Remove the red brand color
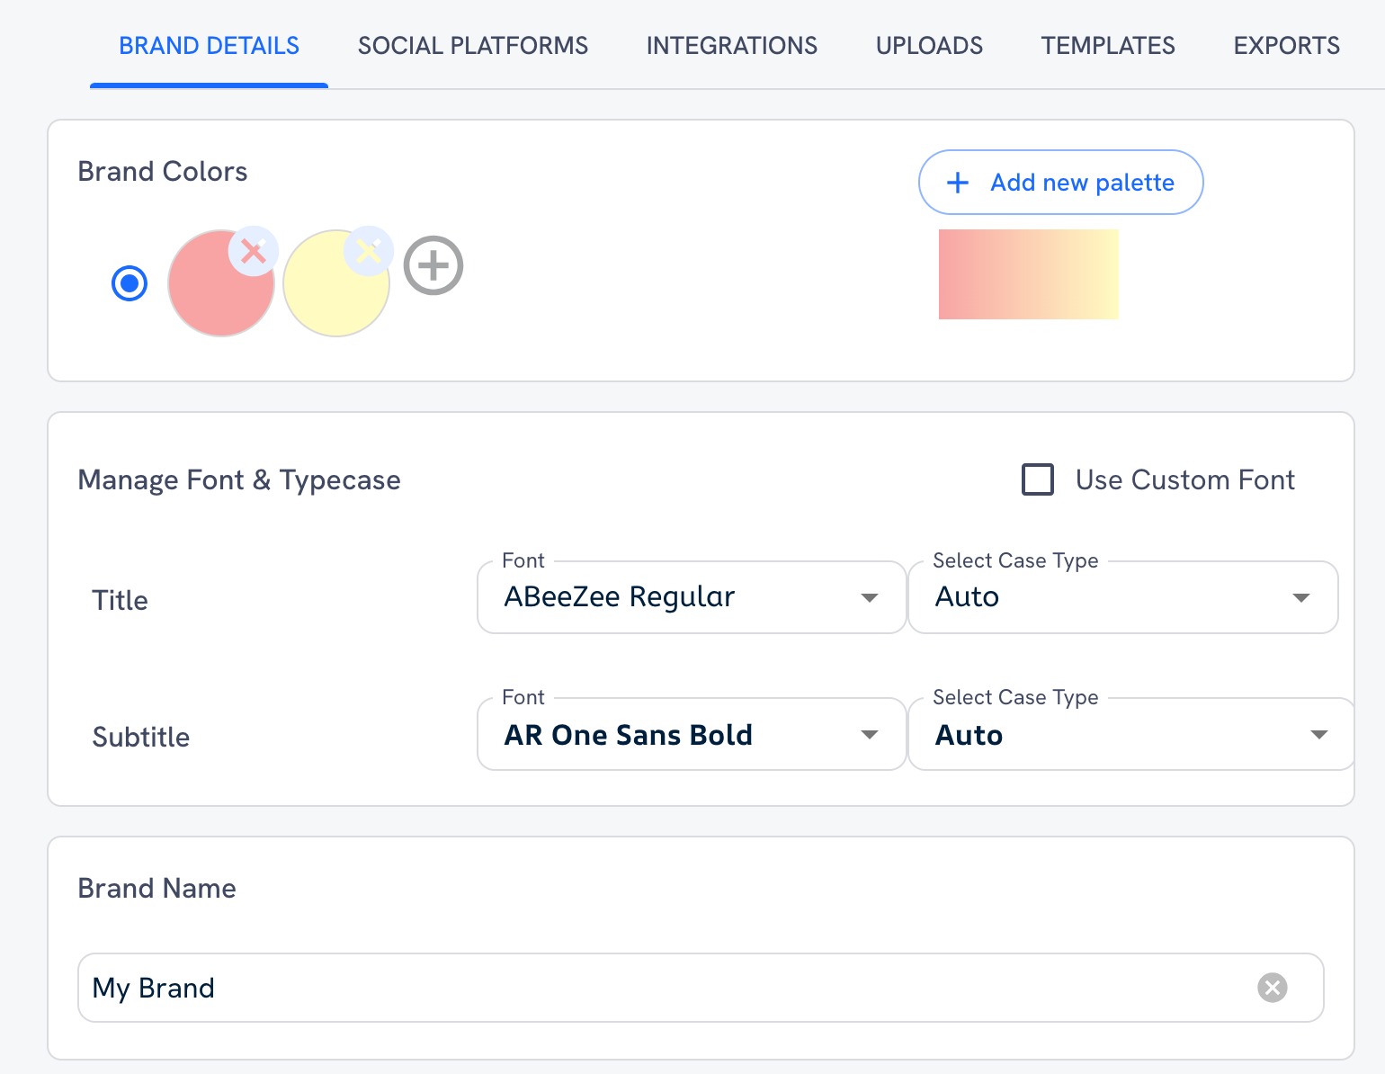The image size is (1385, 1074). (252, 252)
